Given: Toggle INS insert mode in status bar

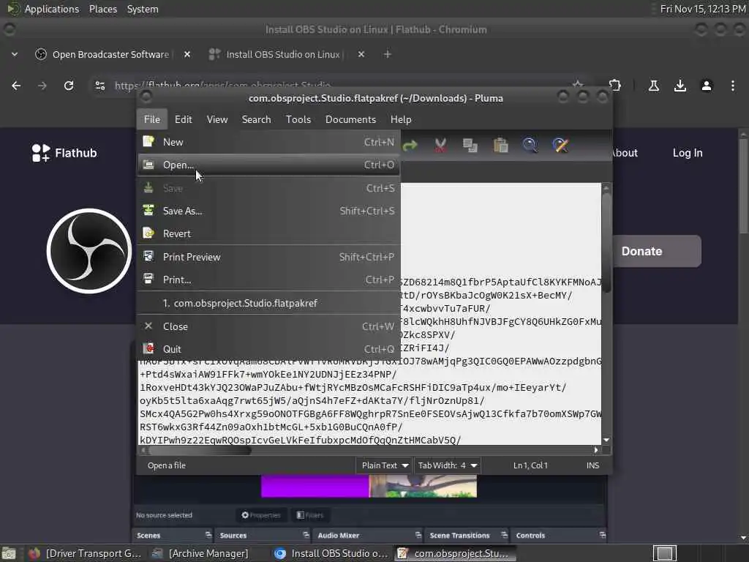Looking at the screenshot, I should pos(592,465).
